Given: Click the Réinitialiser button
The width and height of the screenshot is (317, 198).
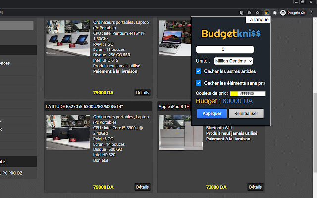Looking at the screenshot, I should [246, 113].
